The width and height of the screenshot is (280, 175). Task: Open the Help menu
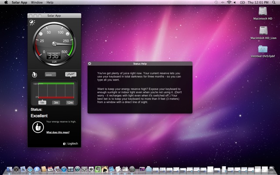(50, 3)
